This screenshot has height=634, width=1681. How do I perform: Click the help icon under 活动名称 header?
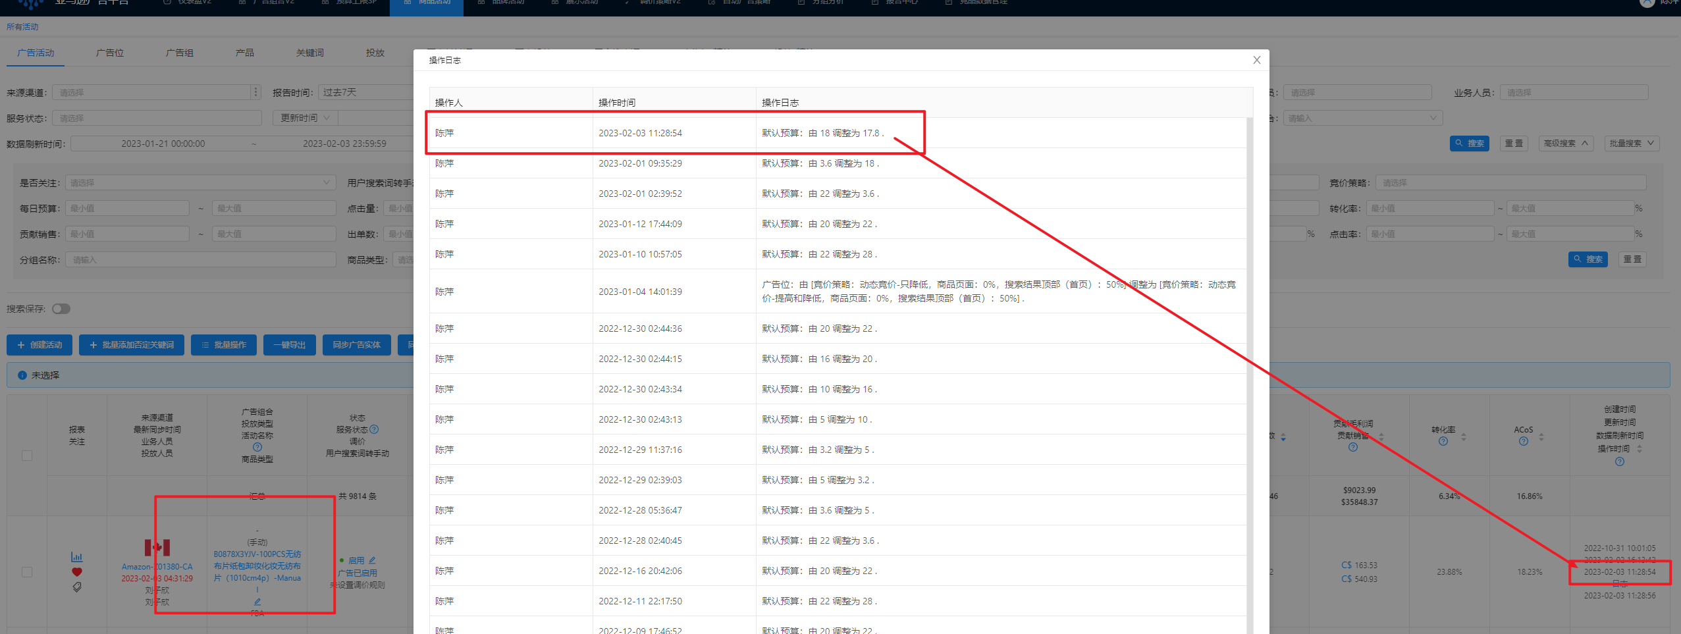click(257, 447)
